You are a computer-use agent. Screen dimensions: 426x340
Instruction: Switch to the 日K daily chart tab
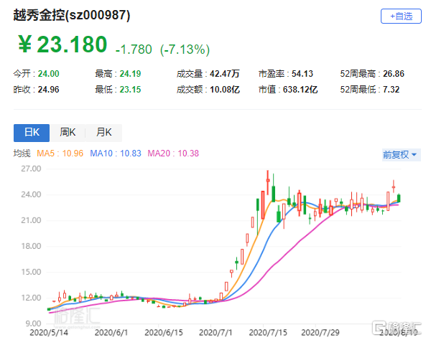click(32, 133)
